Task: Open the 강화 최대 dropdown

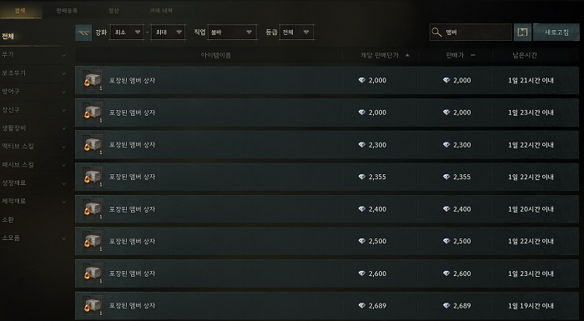Action: [168, 33]
